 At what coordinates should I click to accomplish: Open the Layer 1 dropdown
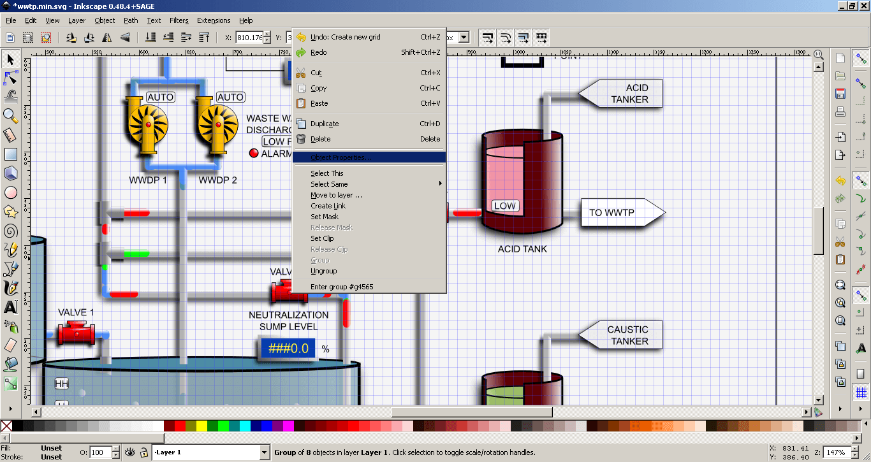pyautogui.click(x=212, y=452)
